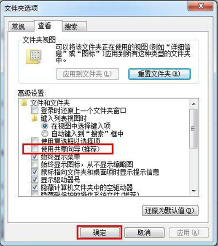The width and height of the screenshot is (218, 246).
Task: Confirm with the 确定 button
Action: tap(100, 232)
